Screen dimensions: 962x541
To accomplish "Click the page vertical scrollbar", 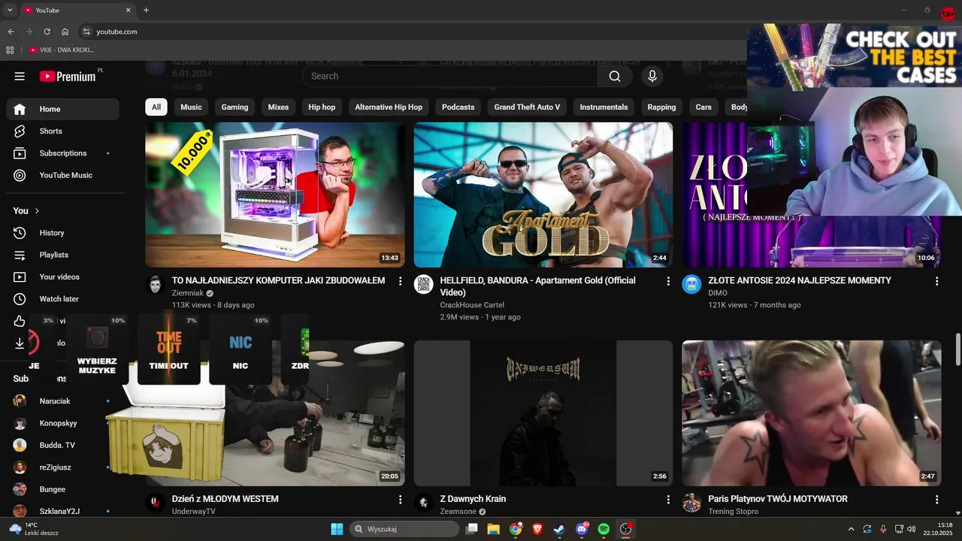I will [x=957, y=350].
